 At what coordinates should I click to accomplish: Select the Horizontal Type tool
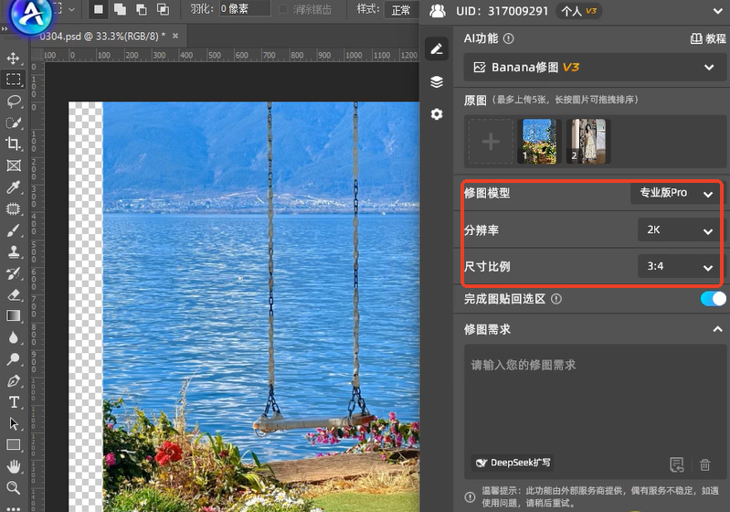(x=14, y=402)
